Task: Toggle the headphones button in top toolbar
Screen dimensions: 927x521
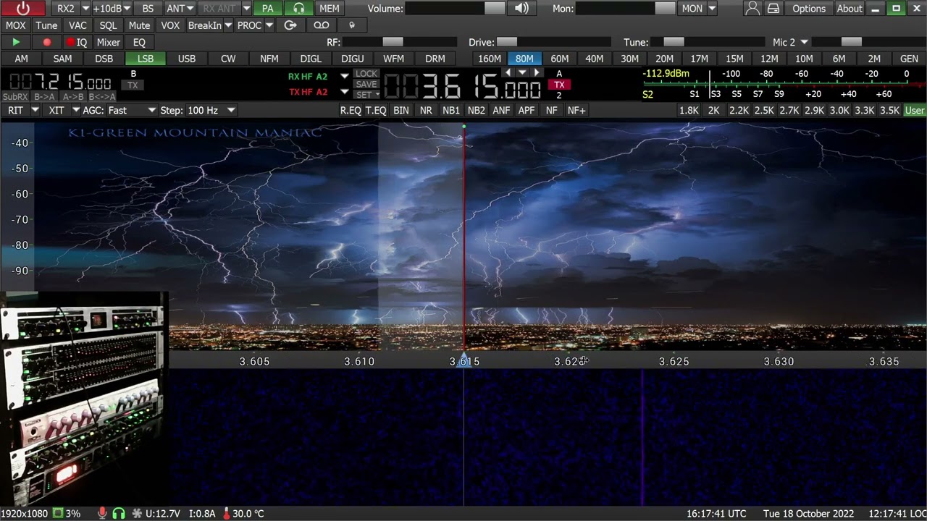Action: coord(298,9)
